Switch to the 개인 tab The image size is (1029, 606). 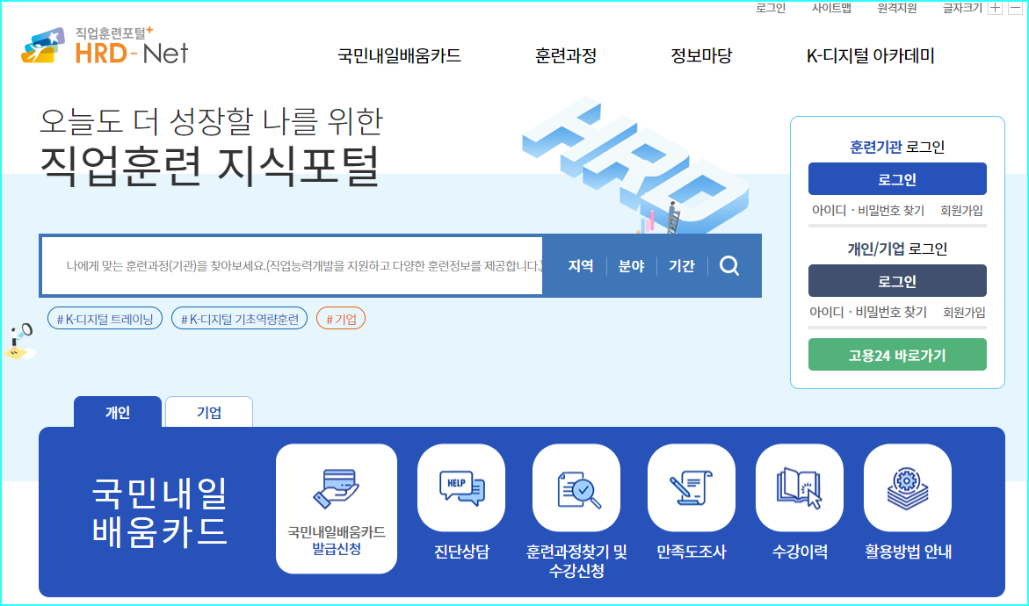118,412
